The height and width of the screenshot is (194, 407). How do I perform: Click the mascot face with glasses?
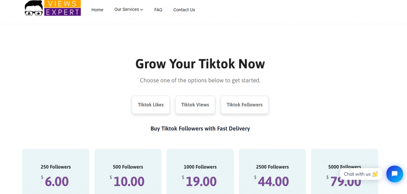tap(34, 8)
